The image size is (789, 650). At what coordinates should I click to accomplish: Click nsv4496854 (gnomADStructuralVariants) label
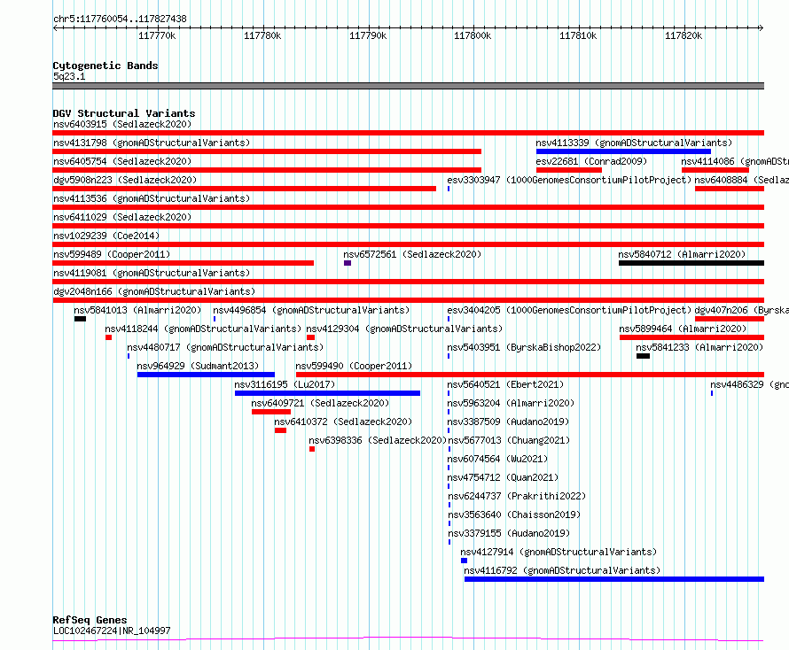[x=311, y=310]
